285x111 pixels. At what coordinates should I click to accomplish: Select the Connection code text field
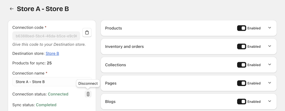pyautogui.click(x=46, y=36)
